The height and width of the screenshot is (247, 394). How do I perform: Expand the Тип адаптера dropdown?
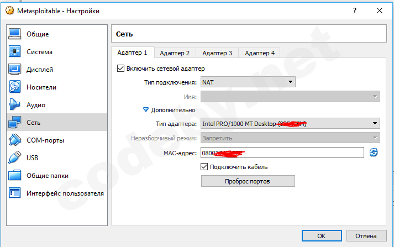point(290,124)
